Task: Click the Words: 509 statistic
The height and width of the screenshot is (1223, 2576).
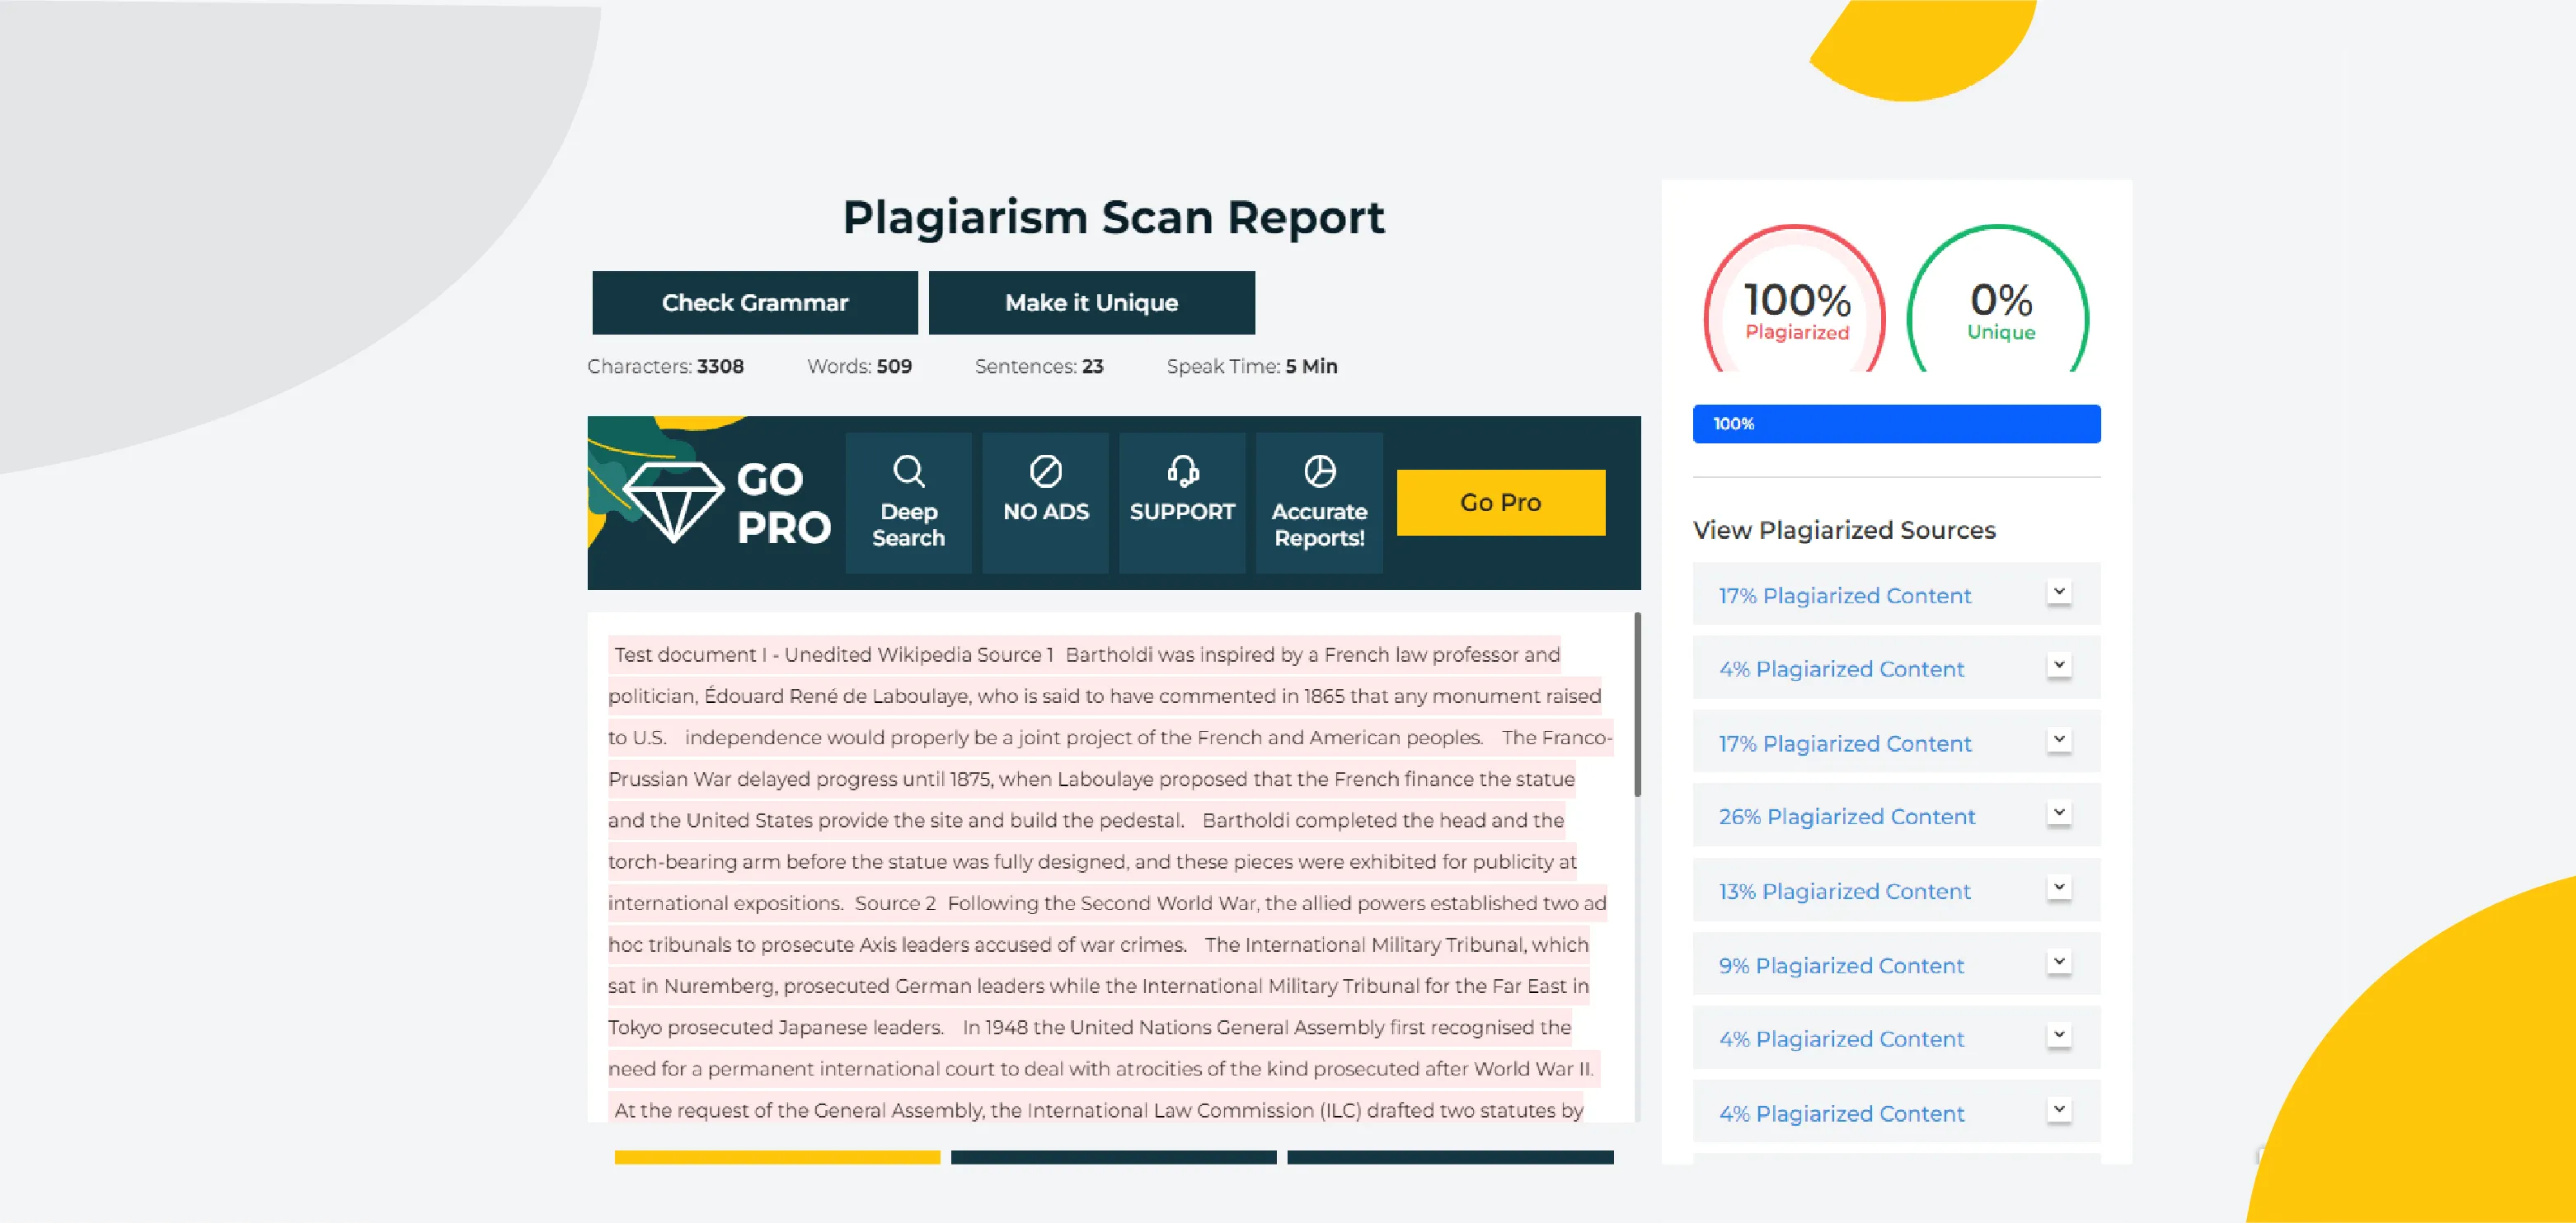Action: tap(859, 366)
